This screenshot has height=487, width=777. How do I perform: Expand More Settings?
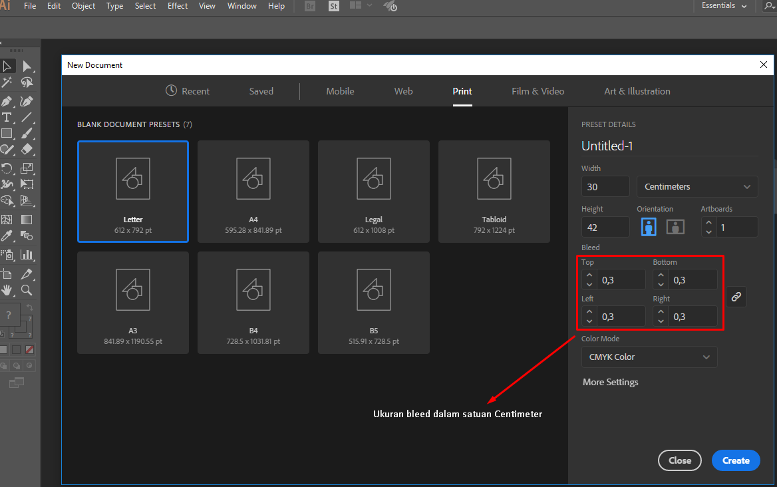click(611, 382)
